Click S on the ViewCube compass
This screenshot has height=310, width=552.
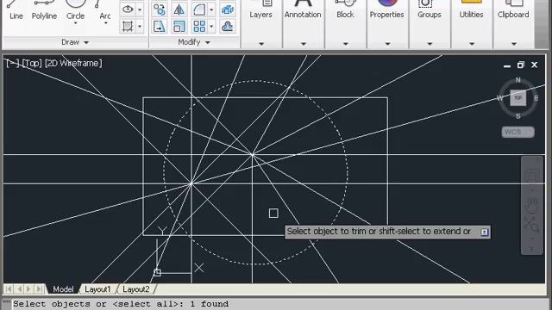point(517,116)
